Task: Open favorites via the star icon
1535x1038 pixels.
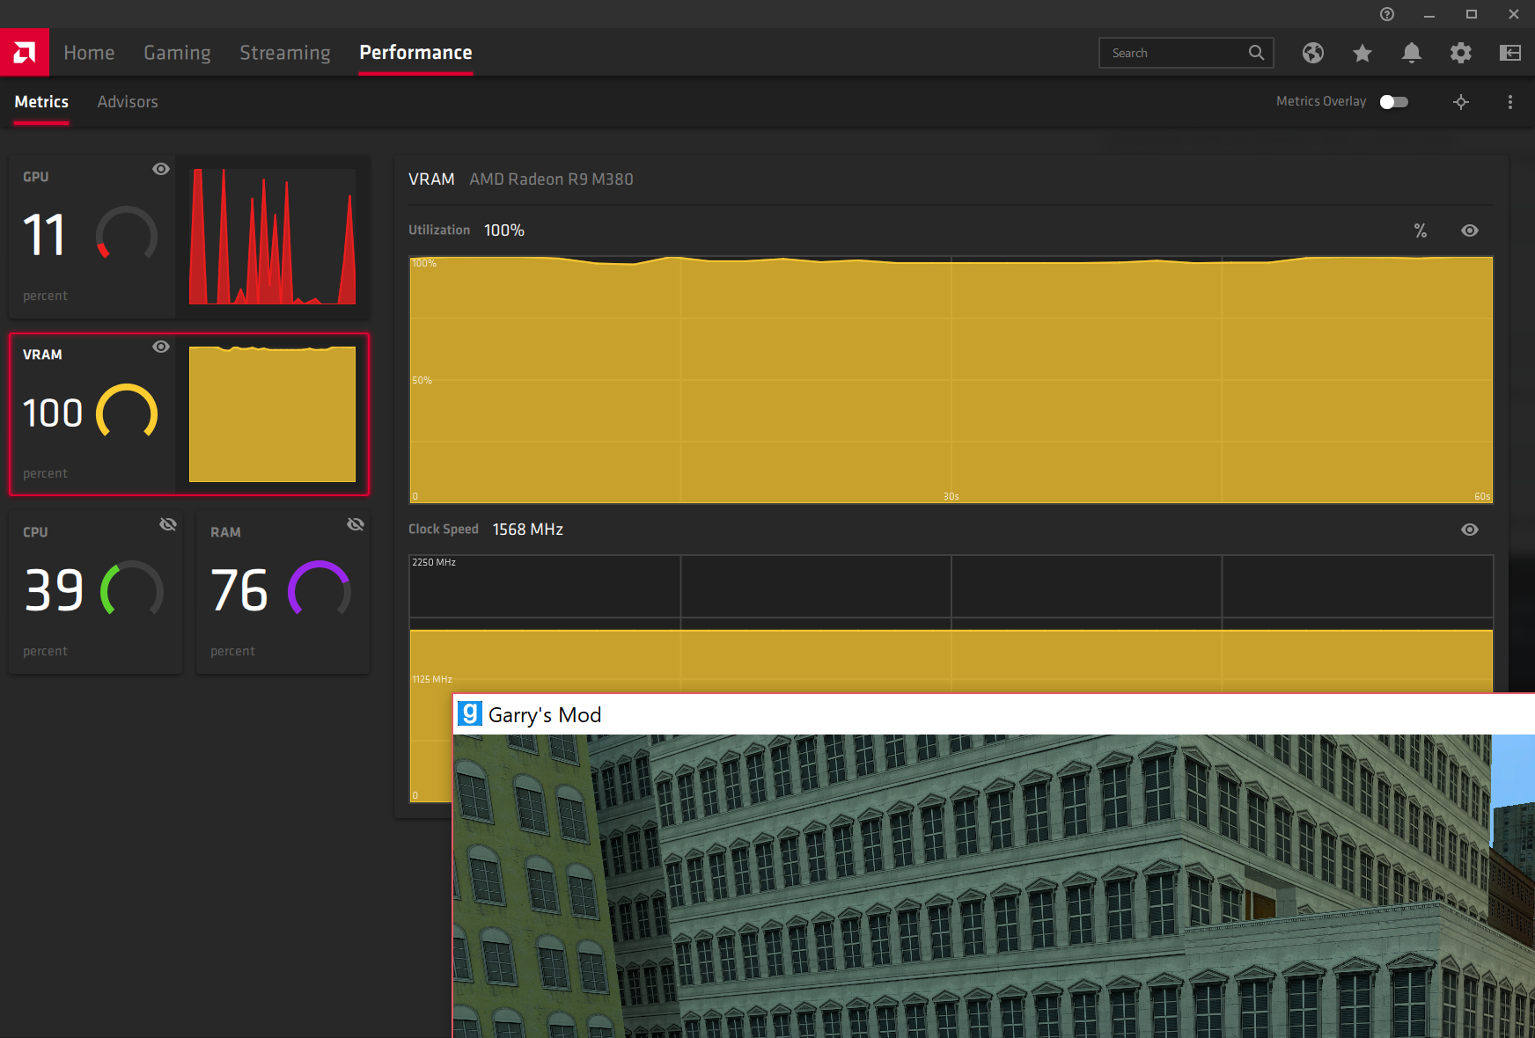Action: click(1362, 53)
